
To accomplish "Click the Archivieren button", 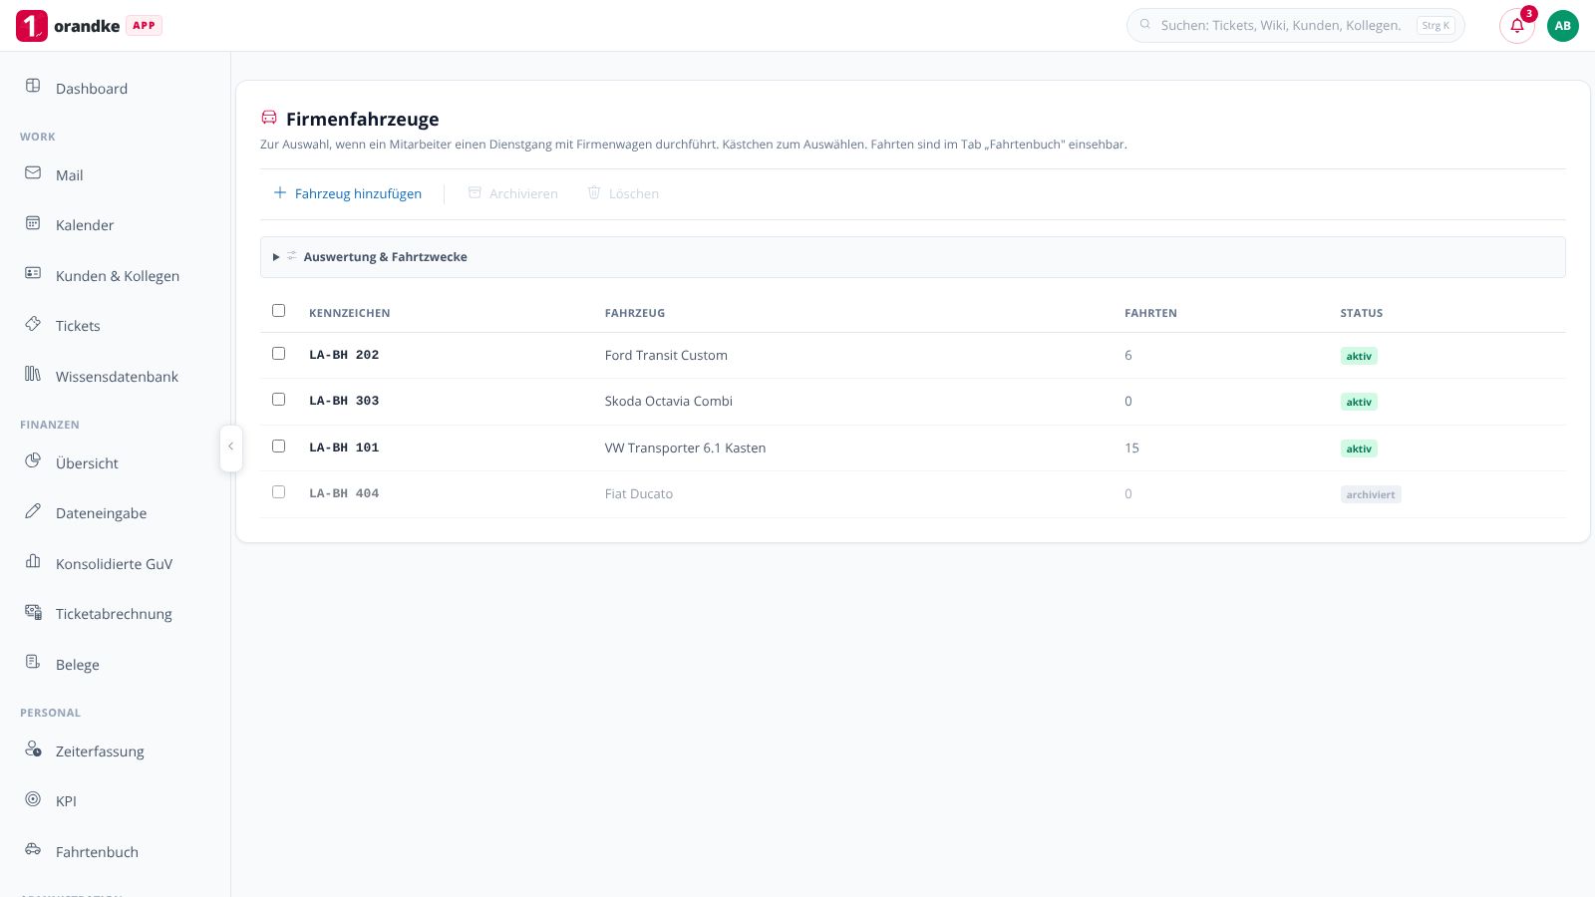I will point(512,193).
